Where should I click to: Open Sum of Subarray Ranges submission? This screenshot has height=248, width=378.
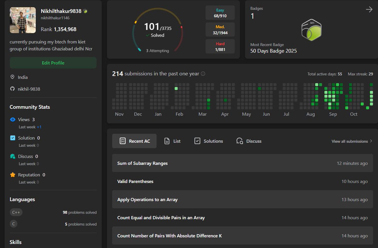pyautogui.click(x=243, y=163)
